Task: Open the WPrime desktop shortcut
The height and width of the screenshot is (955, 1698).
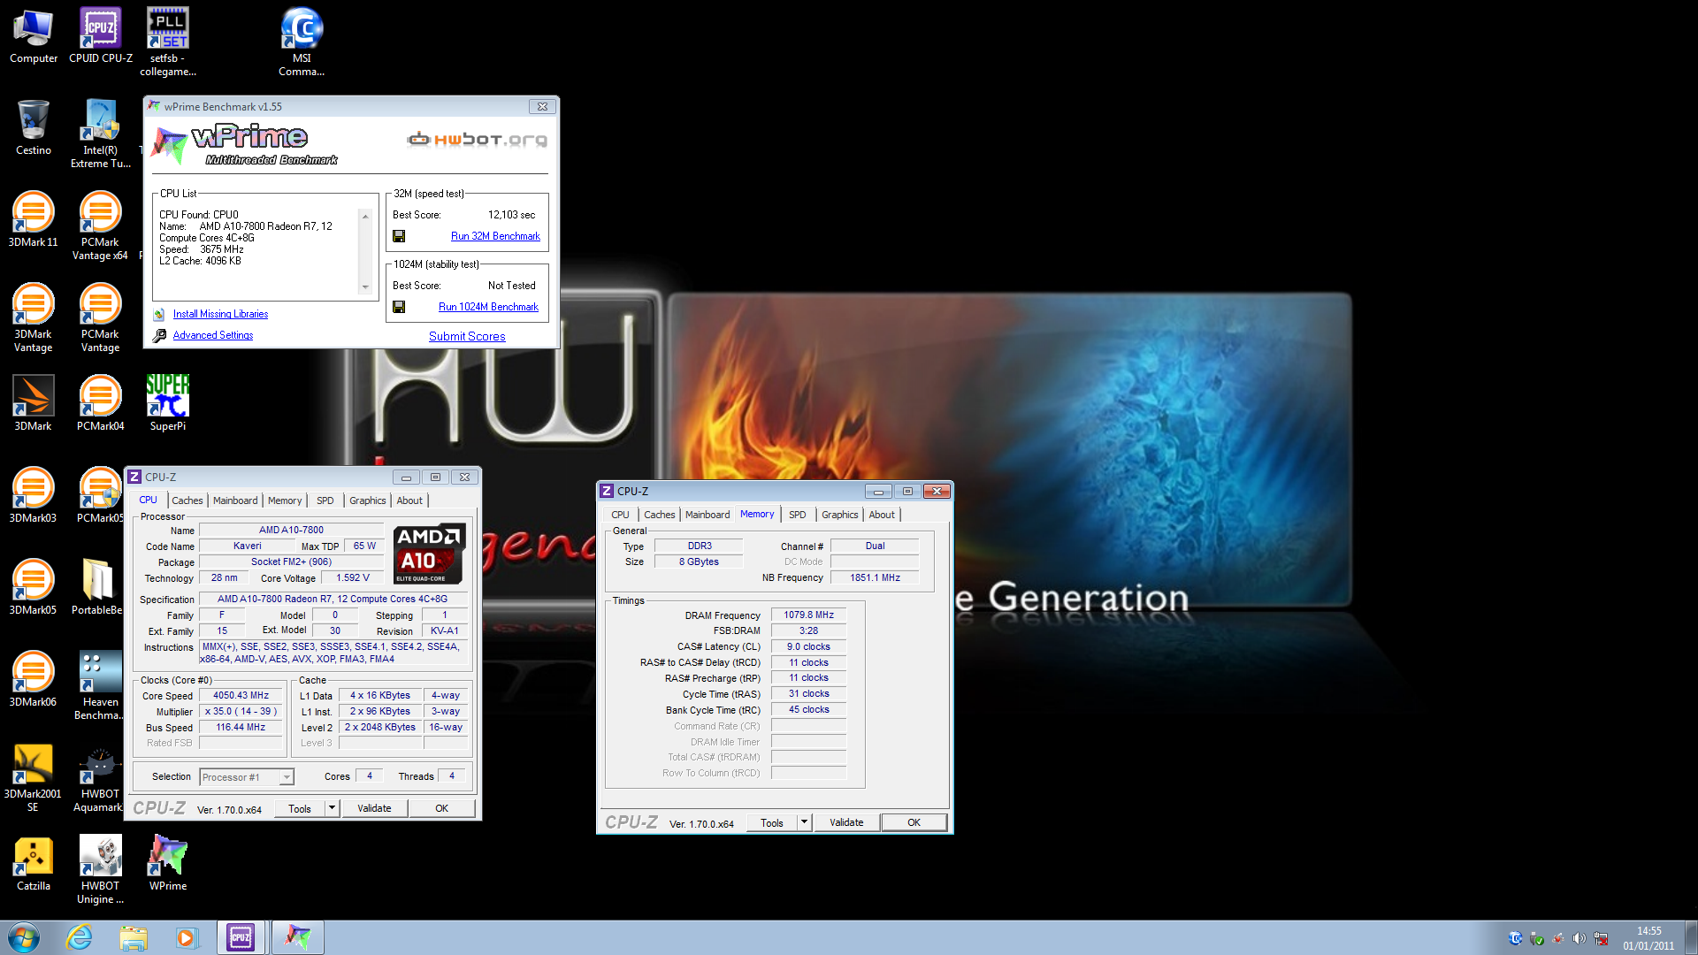Action: [x=168, y=863]
